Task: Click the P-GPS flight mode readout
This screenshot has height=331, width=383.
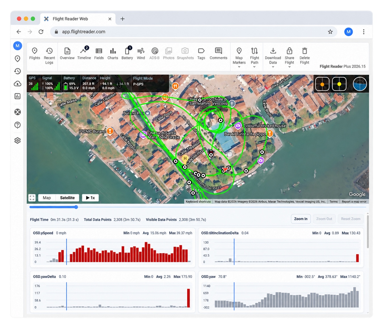Action: (x=138, y=84)
